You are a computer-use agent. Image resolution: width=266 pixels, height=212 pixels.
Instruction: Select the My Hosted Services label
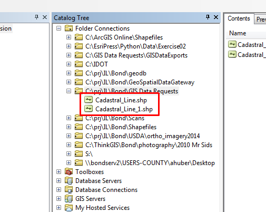tap(102, 208)
